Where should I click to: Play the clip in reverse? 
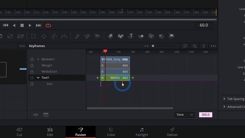[x=14, y=25]
